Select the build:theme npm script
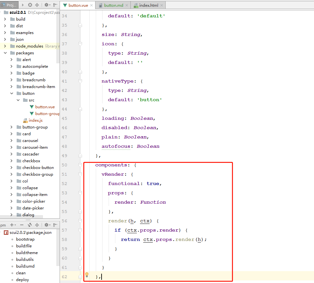 [27, 253]
